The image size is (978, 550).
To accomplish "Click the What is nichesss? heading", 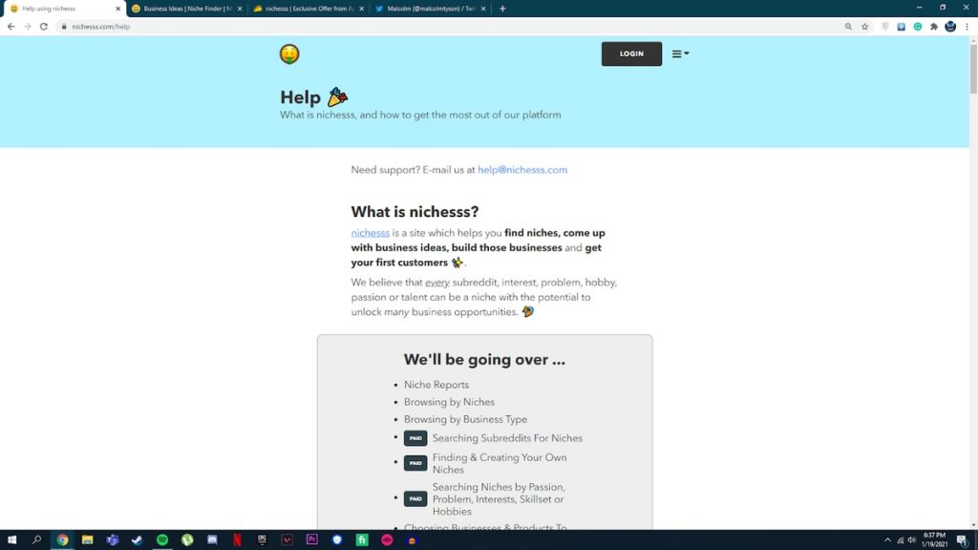I will pyautogui.click(x=415, y=212).
